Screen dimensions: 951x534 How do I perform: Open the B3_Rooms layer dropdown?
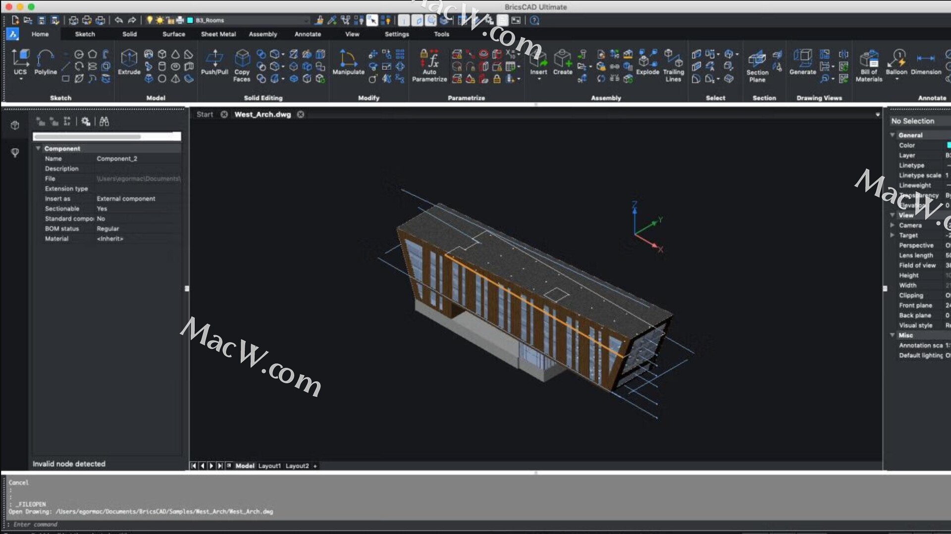[x=306, y=20]
